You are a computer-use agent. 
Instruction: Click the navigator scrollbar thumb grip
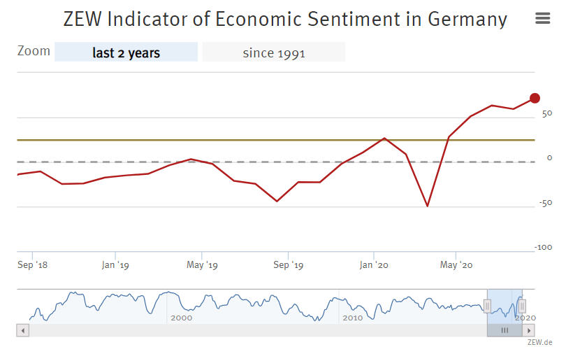505,330
